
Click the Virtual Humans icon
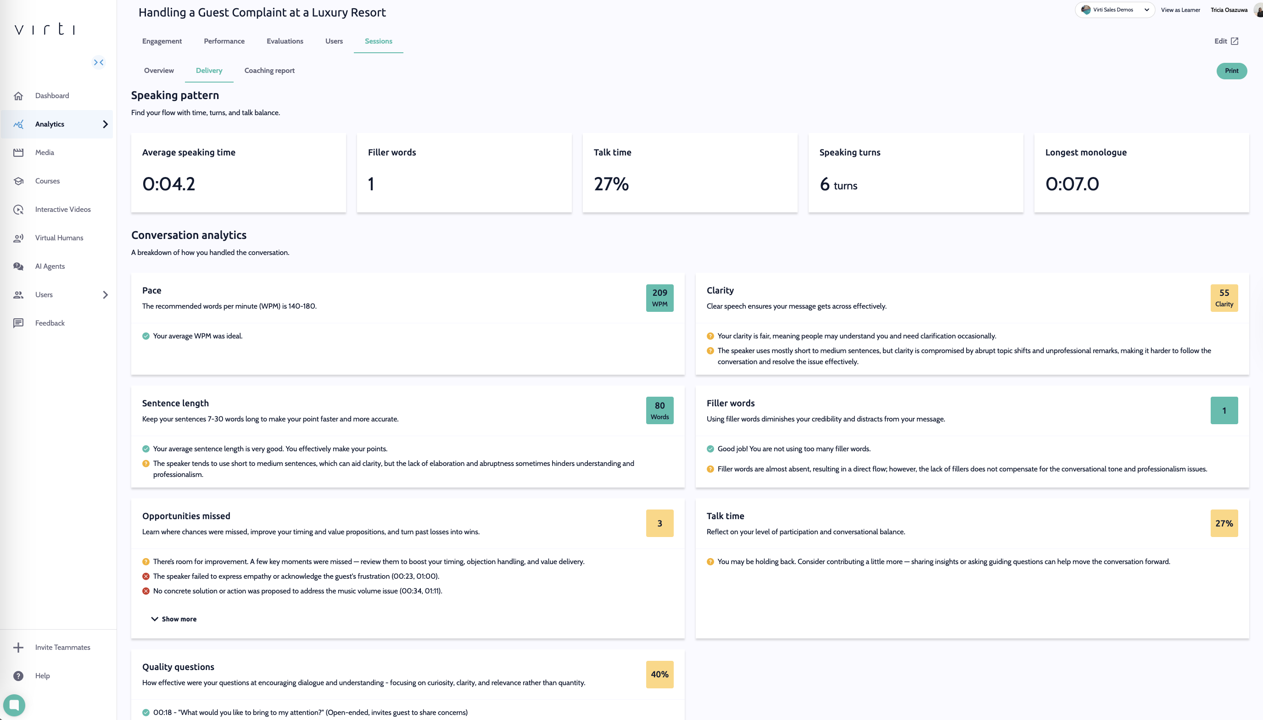coord(18,238)
